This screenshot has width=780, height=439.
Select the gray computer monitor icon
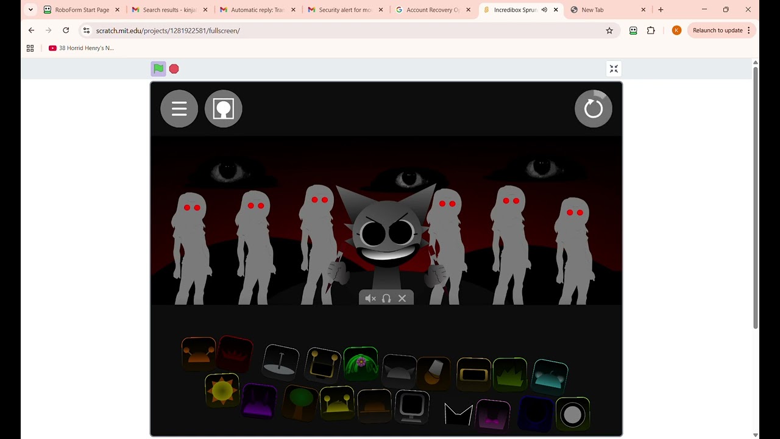point(412,407)
